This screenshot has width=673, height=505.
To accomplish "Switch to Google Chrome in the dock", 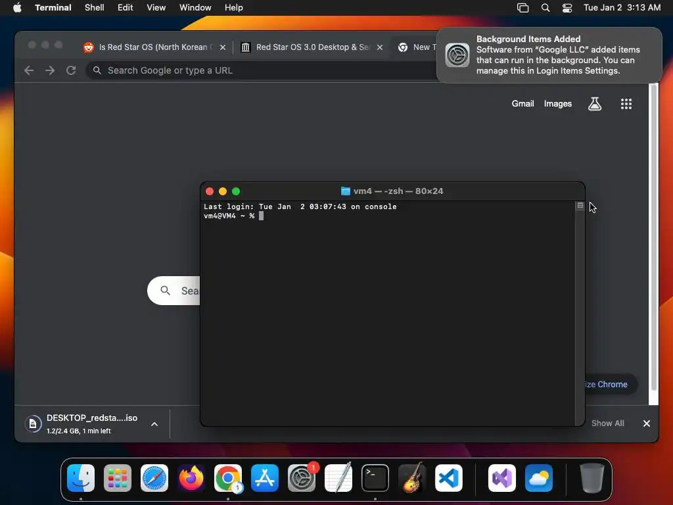I will 228,478.
